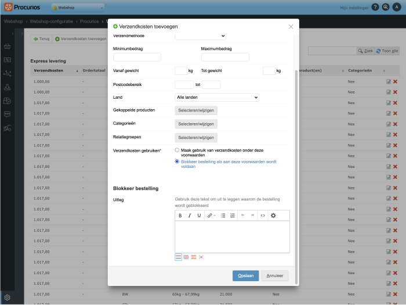Apply italic in the Uitleg editor
The height and width of the screenshot is (305, 406).
(190, 216)
